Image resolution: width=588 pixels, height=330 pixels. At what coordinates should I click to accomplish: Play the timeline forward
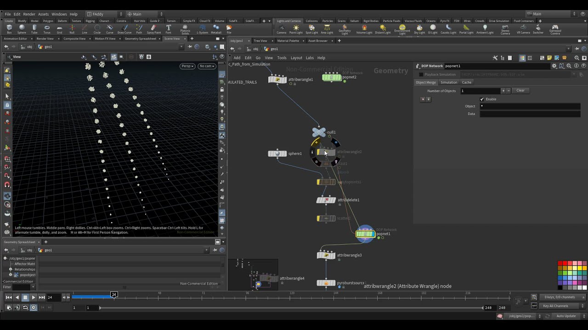click(34, 297)
